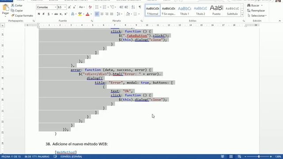
Task: Apply bullet list
Action: click(97, 7)
